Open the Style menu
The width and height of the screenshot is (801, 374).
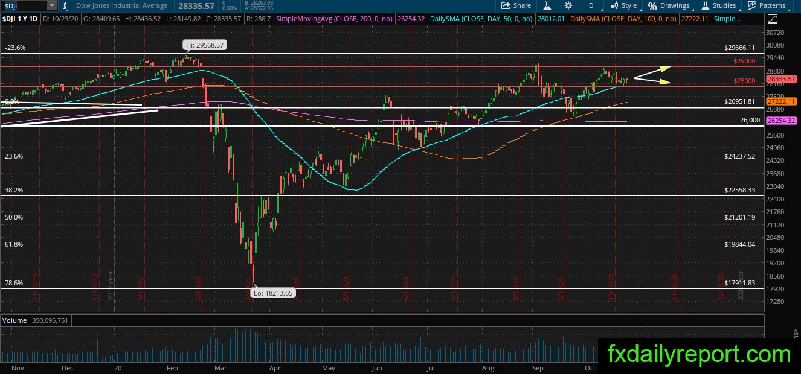tap(623, 5)
